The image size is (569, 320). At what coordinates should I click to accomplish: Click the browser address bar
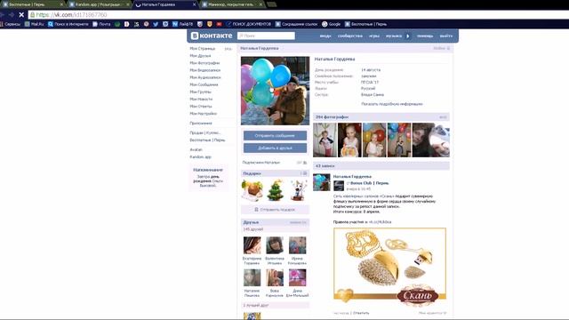pyautogui.click(x=298, y=15)
